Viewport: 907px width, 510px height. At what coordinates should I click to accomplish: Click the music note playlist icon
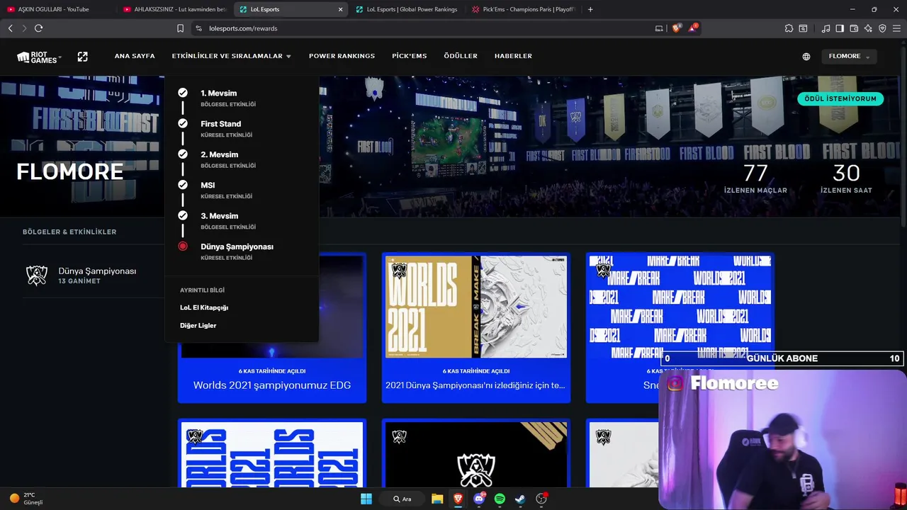[826, 28]
